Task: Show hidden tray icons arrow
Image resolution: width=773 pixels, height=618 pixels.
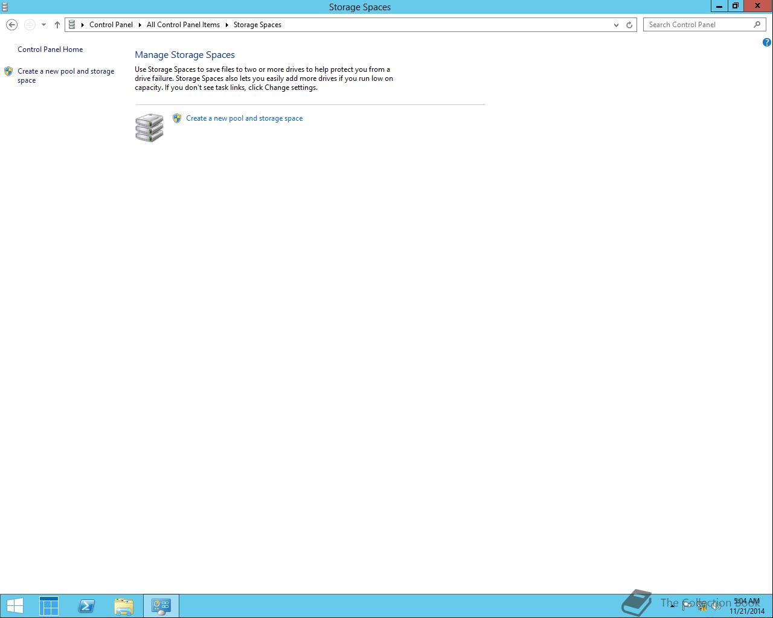Action: pyautogui.click(x=672, y=606)
